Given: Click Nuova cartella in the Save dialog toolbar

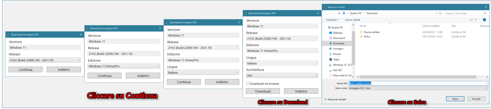Looking at the screenshot, I should tap(353, 20).
